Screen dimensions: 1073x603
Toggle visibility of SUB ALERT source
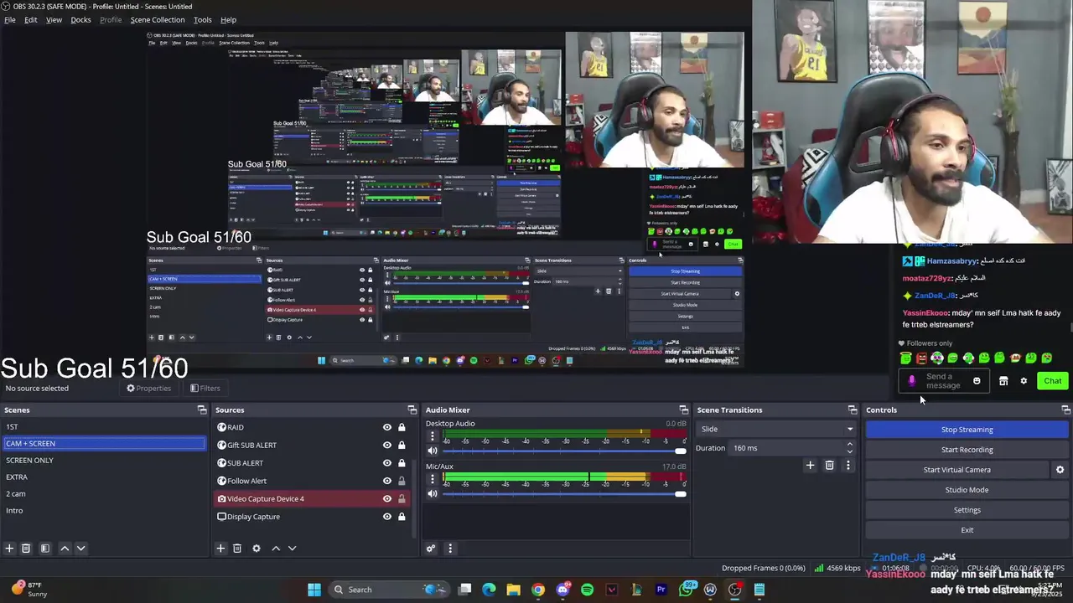(386, 463)
